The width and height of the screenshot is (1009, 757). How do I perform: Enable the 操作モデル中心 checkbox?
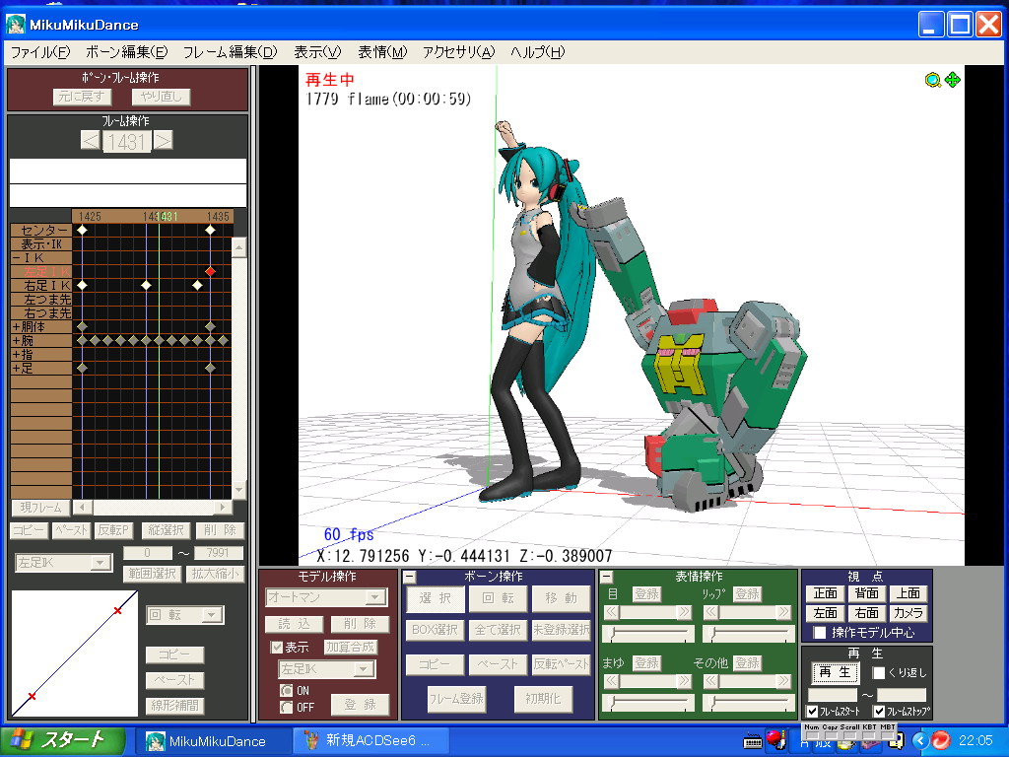[x=819, y=632]
